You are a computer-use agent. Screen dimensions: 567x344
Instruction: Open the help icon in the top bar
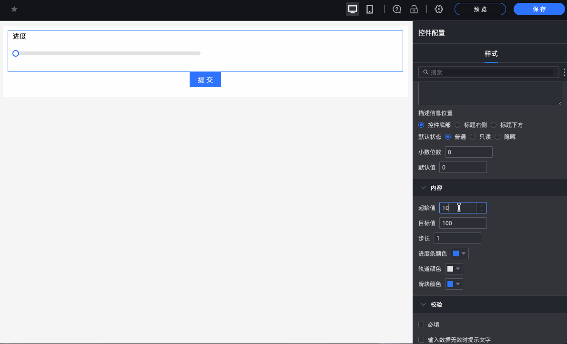396,9
